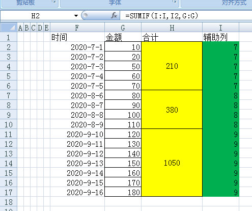This screenshot has width=252, height=211.
Task: Click the formula bar with SUMIF formula
Action: pyautogui.click(x=186, y=16)
